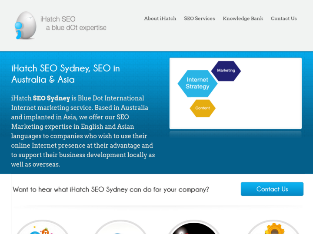
Task: Select the dark blue Marketing hexagon
Action: tap(226, 71)
